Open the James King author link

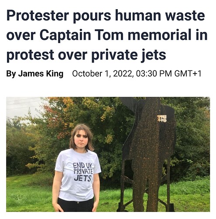(41, 74)
